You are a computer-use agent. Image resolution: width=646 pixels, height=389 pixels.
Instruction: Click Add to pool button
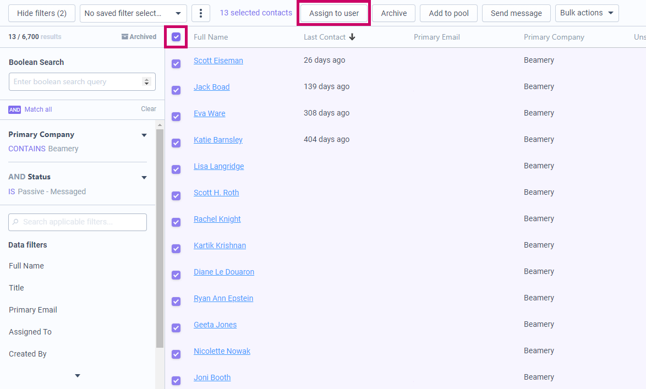pyautogui.click(x=448, y=13)
